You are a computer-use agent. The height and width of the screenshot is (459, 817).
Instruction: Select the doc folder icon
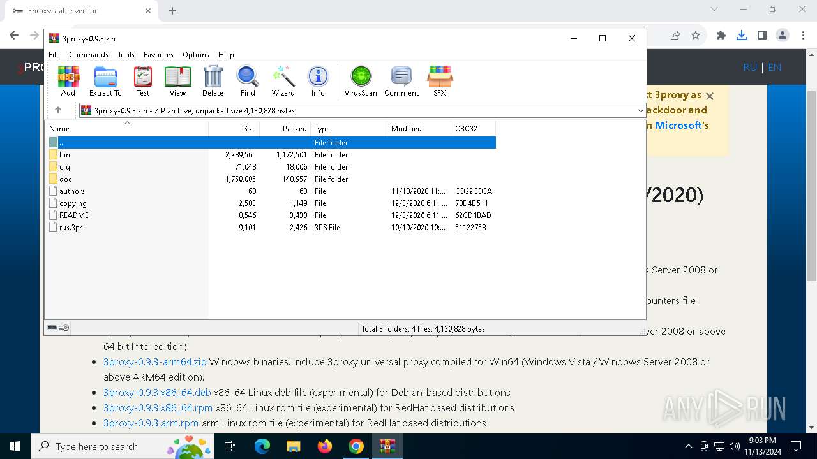click(x=54, y=179)
